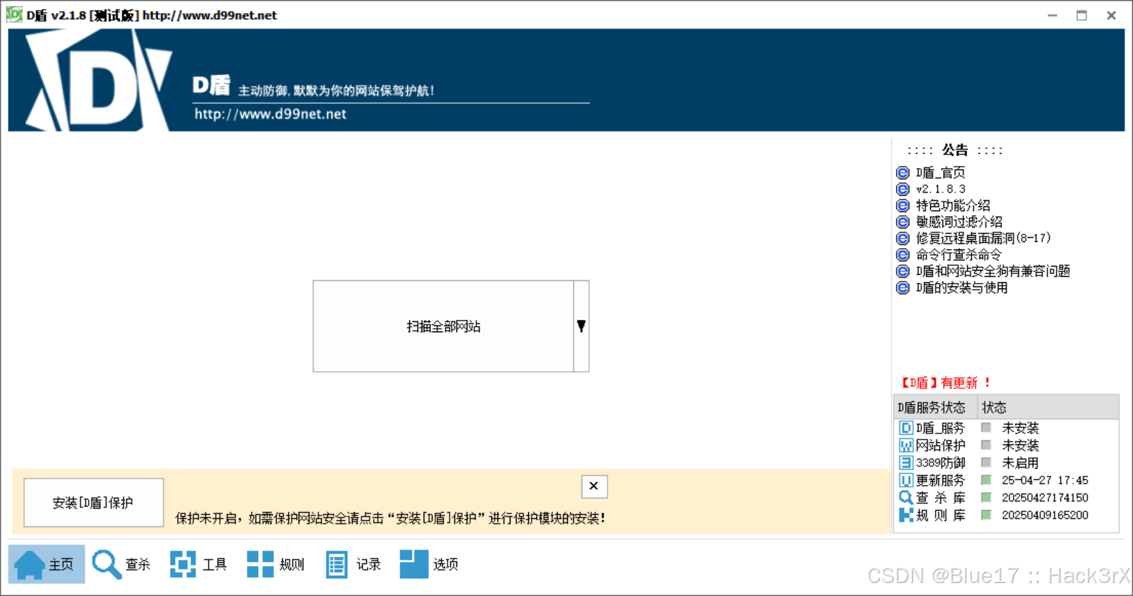Viewport: 1133px width, 596px height.
Task: Minimize the D盾 window
Action: 1052,15
